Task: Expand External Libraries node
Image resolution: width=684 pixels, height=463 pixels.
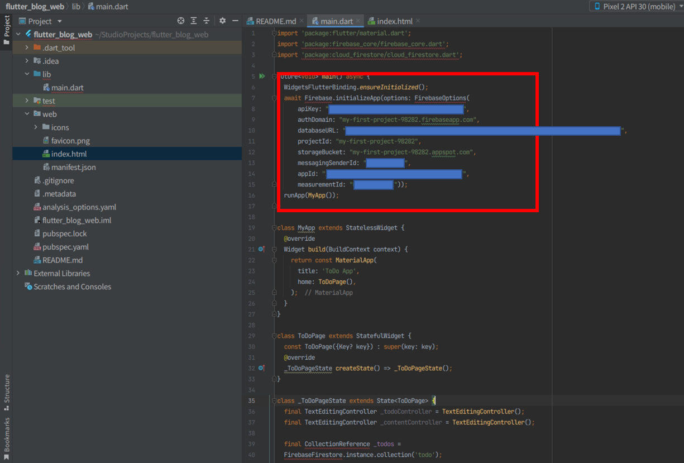Action: coord(18,273)
